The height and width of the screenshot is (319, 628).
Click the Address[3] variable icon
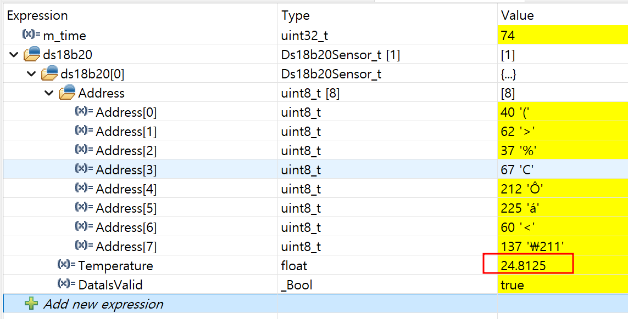point(84,169)
